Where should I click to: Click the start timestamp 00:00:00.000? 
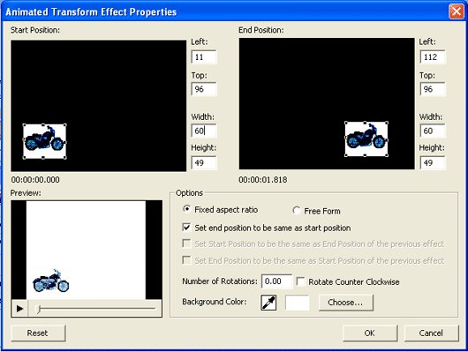[x=35, y=180]
